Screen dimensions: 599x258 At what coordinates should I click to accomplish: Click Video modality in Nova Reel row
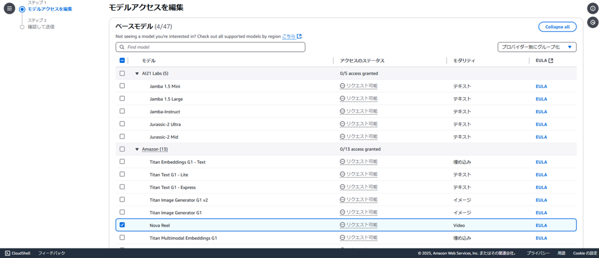459,226
